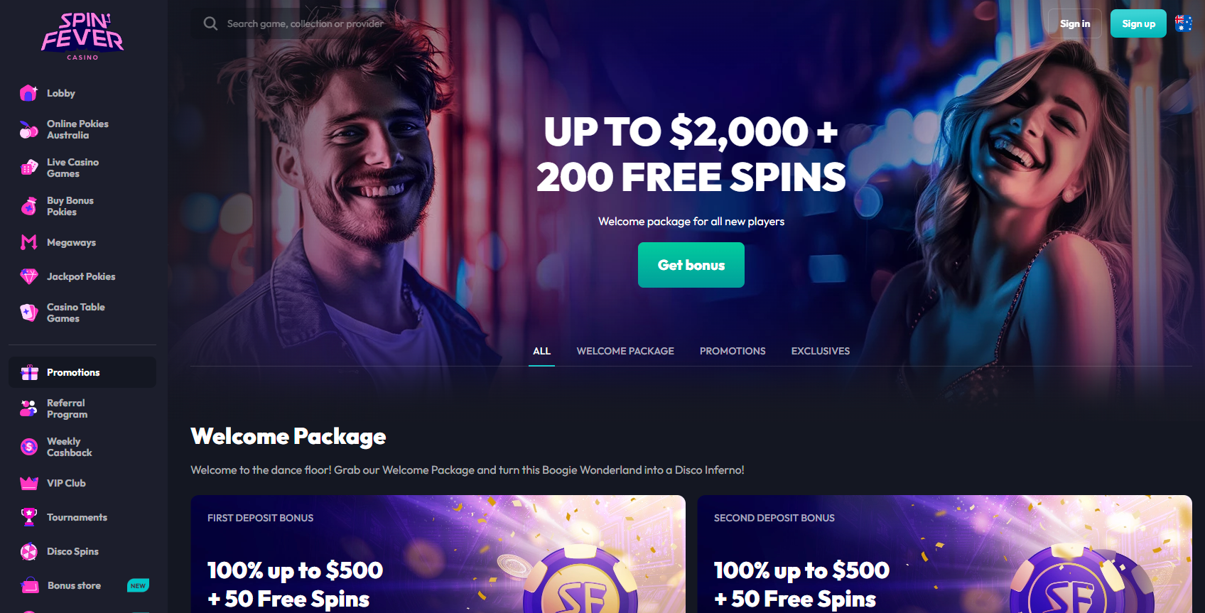
Task: Open the First Deposit Bonus card
Action: coord(438,554)
